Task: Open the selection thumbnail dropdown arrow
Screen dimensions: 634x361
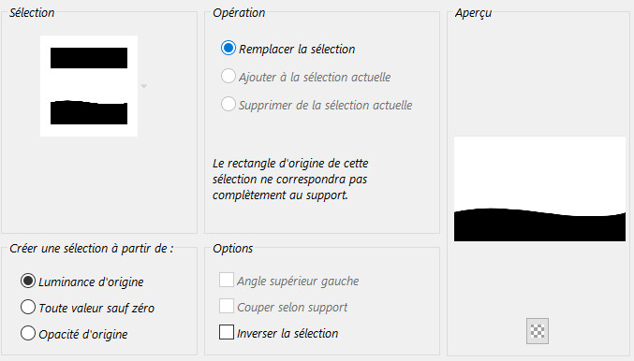Action: tap(144, 86)
